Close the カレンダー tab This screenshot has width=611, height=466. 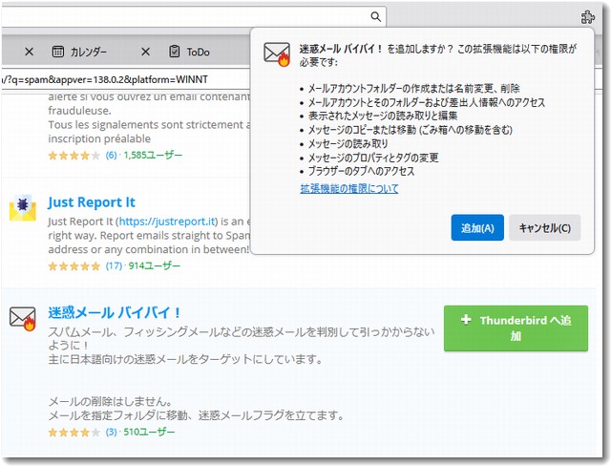point(145,52)
